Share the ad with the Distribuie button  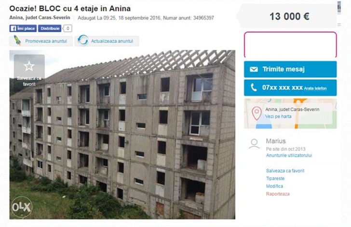click(50, 28)
